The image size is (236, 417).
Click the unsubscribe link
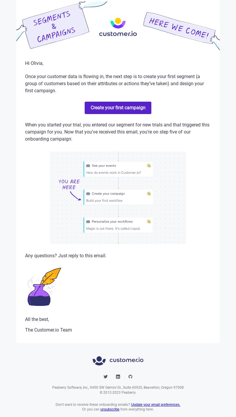110,409
